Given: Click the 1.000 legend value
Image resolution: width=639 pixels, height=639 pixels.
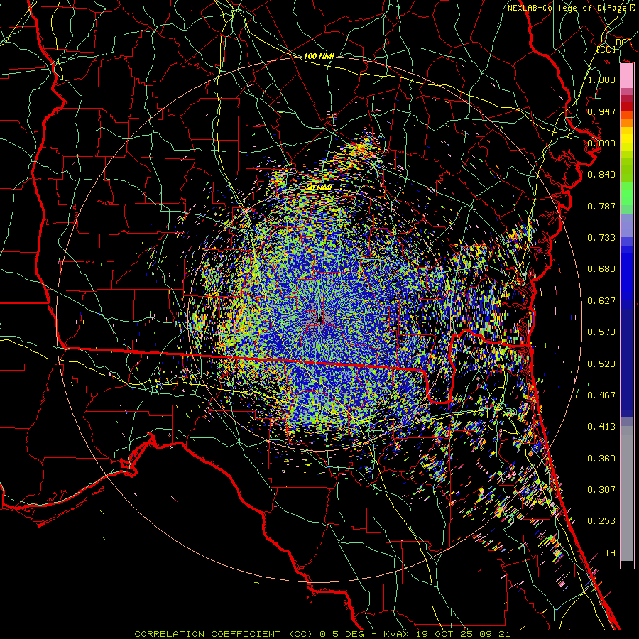Looking at the screenshot, I should [601, 80].
